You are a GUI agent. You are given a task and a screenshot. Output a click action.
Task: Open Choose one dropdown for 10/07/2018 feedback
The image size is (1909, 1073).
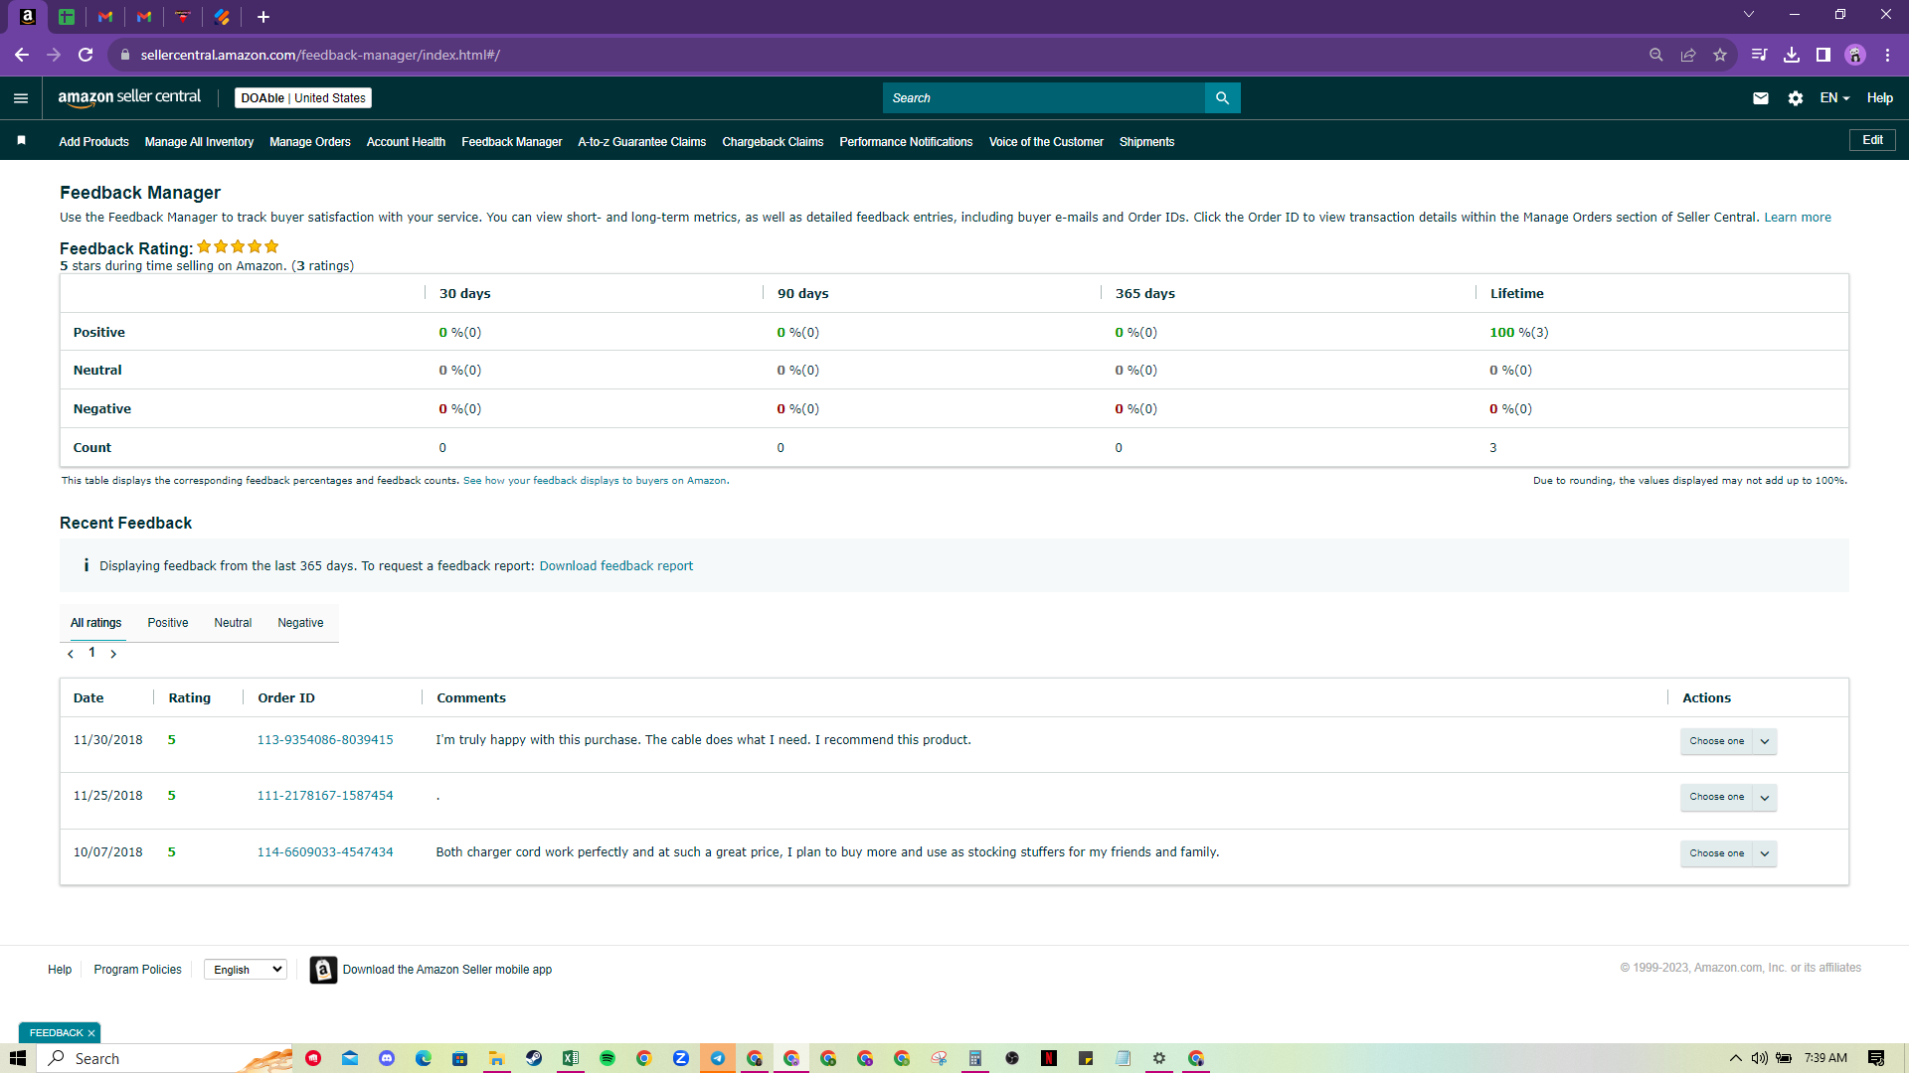(1728, 853)
